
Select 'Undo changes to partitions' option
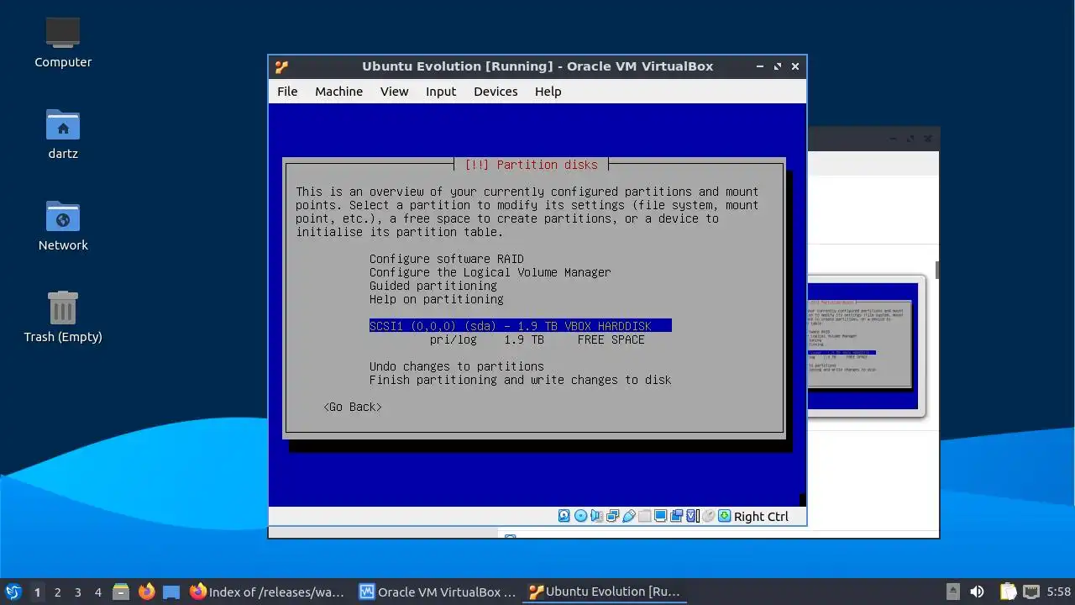click(x=456, y=366)
